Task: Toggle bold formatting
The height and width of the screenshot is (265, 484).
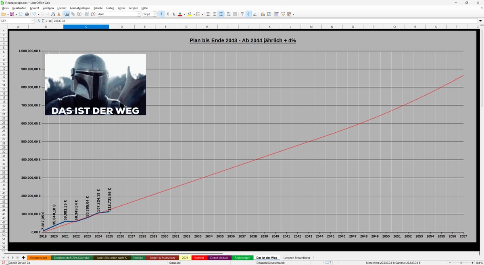Action: (x=162, y=14)
